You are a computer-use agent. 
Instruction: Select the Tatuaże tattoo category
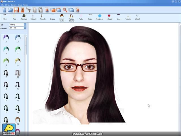[109, 16]
